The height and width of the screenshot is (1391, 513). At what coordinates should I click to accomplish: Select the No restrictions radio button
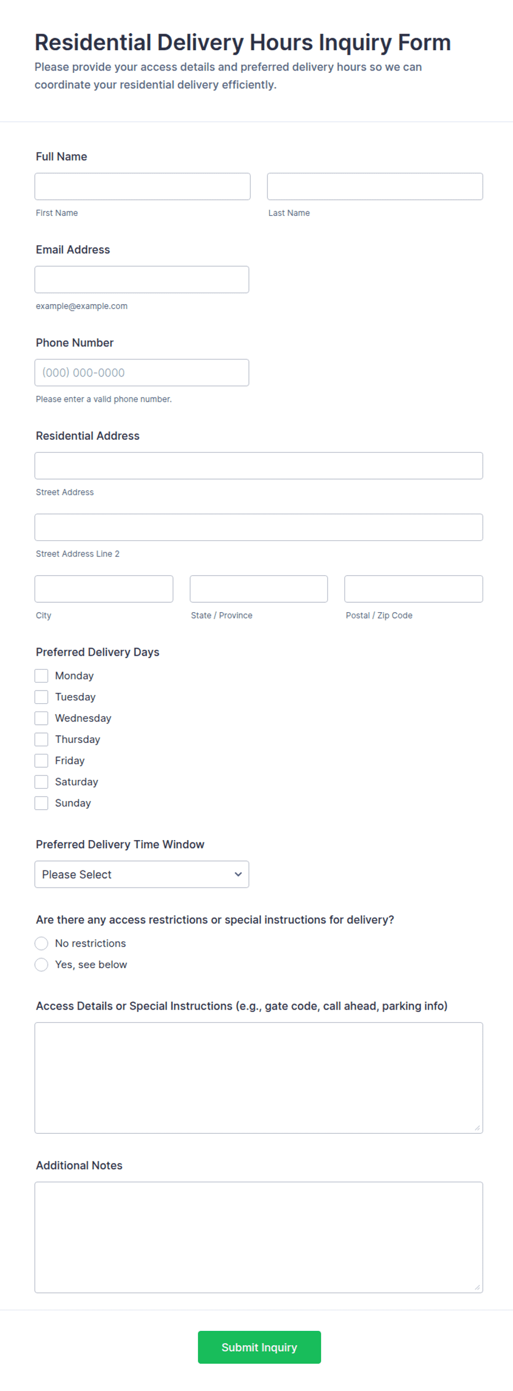click(x=41, y=943)
